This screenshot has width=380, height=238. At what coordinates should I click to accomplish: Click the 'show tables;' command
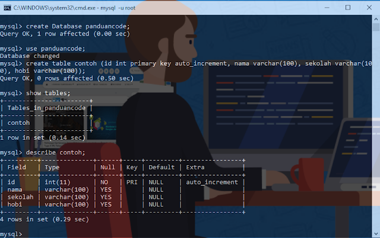(x=48, y=93)
